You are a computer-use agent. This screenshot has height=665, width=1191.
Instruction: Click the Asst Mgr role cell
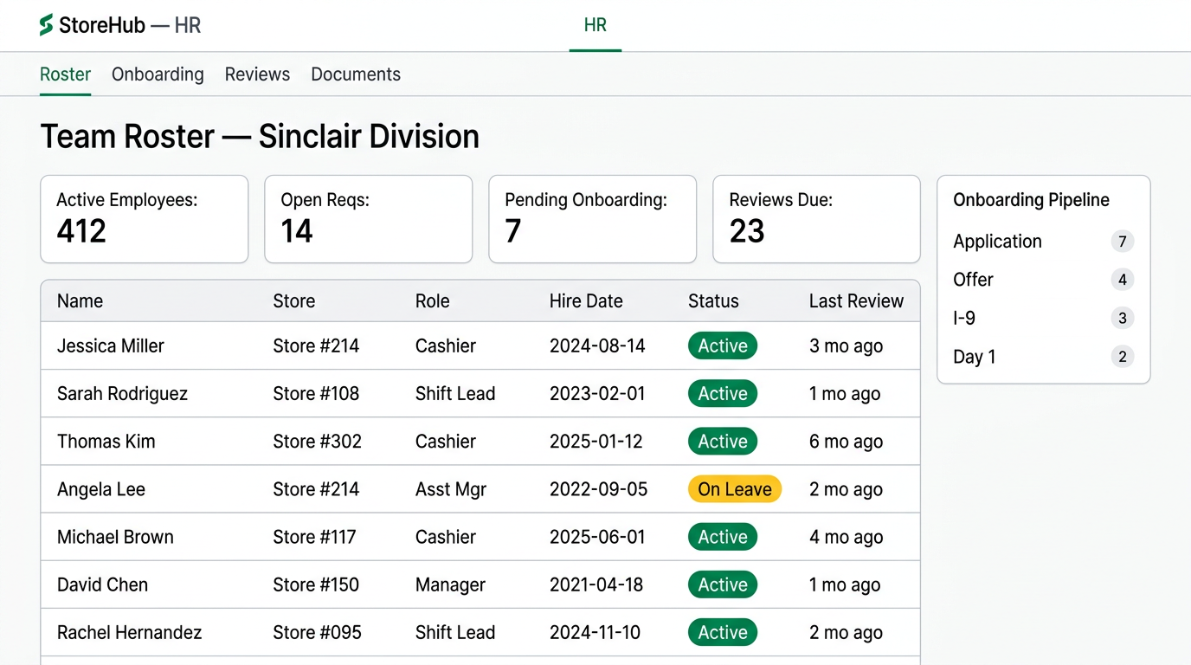[451, 489]
